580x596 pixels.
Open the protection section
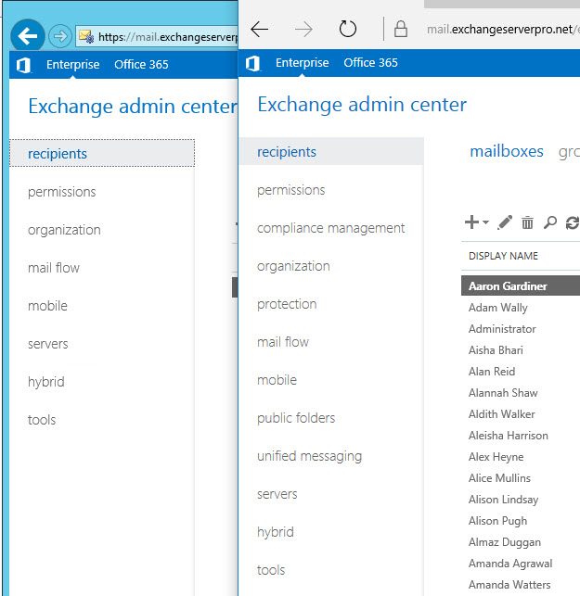[287, 304]
